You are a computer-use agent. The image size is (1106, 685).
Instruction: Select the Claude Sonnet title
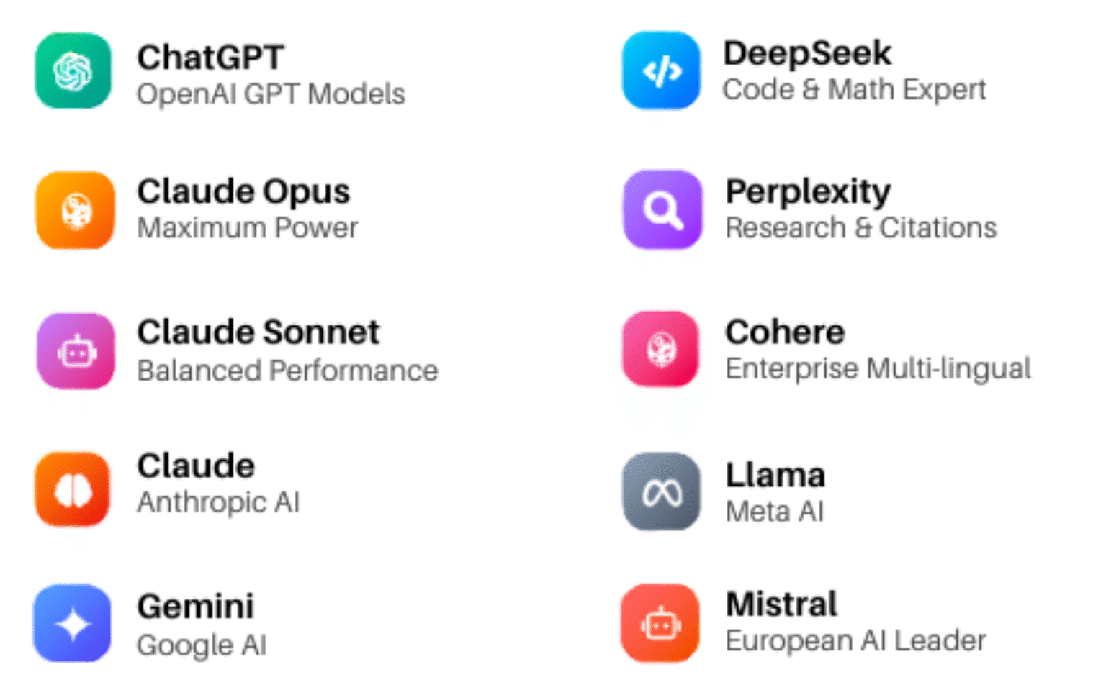coord(258,332)
